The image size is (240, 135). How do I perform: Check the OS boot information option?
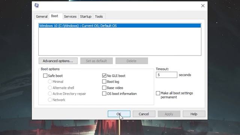tap(104, 93)
